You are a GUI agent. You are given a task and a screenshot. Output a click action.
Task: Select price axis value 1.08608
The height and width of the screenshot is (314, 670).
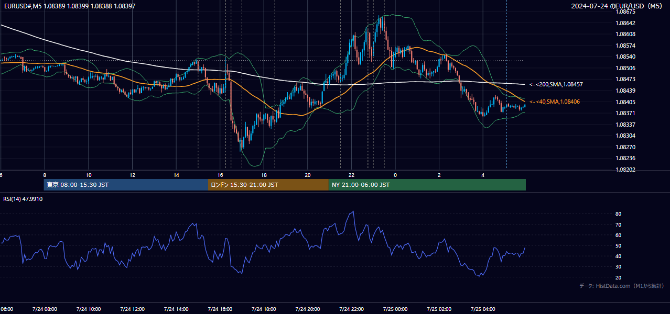626,34
